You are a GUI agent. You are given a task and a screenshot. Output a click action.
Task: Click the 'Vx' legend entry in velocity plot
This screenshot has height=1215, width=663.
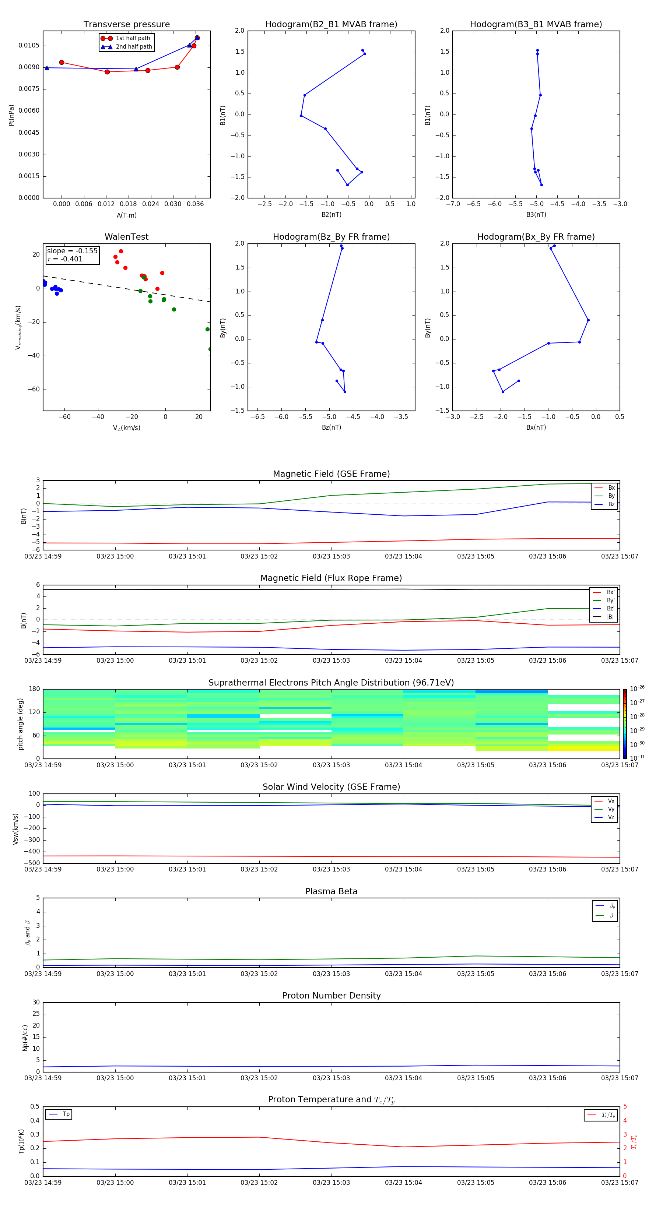pos(604,801)
